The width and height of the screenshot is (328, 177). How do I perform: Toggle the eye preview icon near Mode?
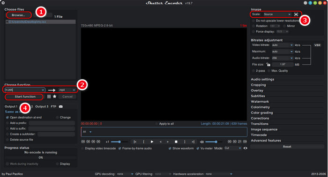point(245,148)
